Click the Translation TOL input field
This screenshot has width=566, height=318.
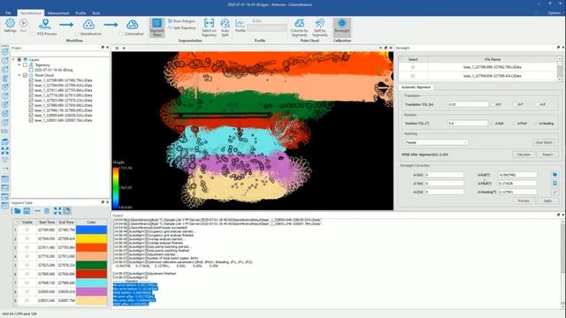468,104
